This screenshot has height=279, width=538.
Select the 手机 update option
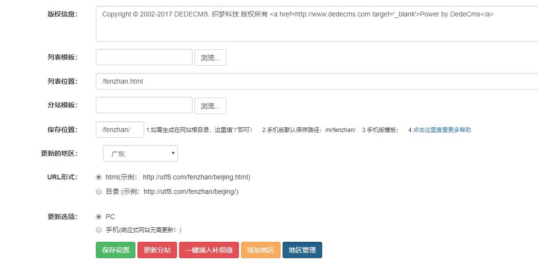coord(98,230)
